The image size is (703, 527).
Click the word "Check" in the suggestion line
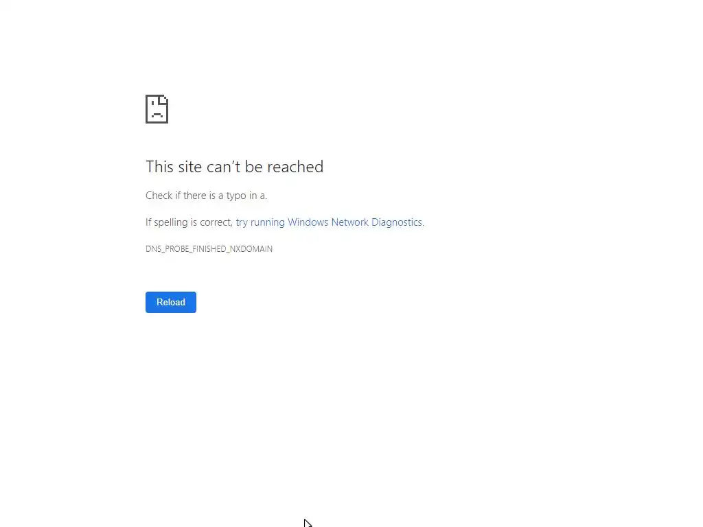(159, 196)
